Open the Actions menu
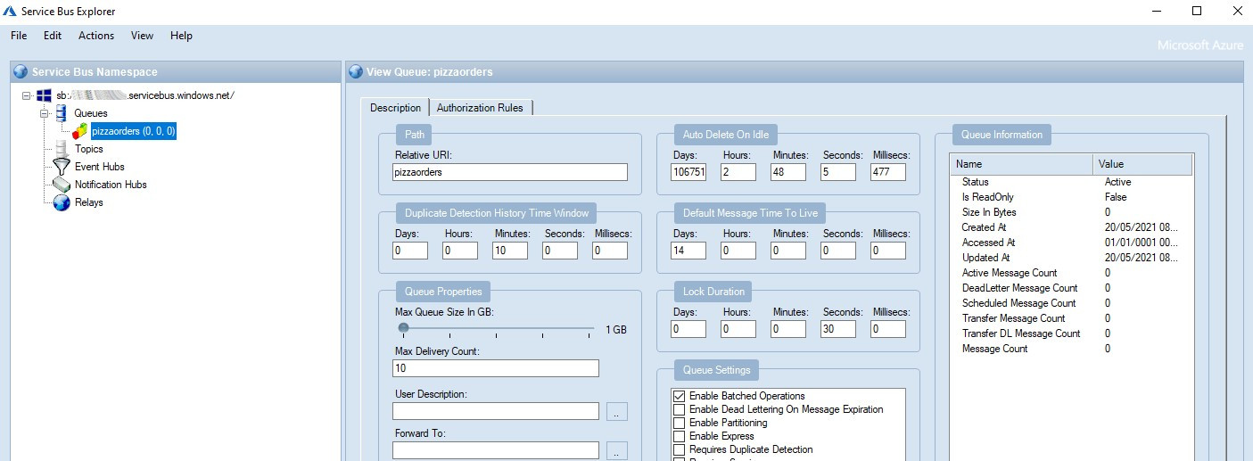 click(x=96, y=36)
